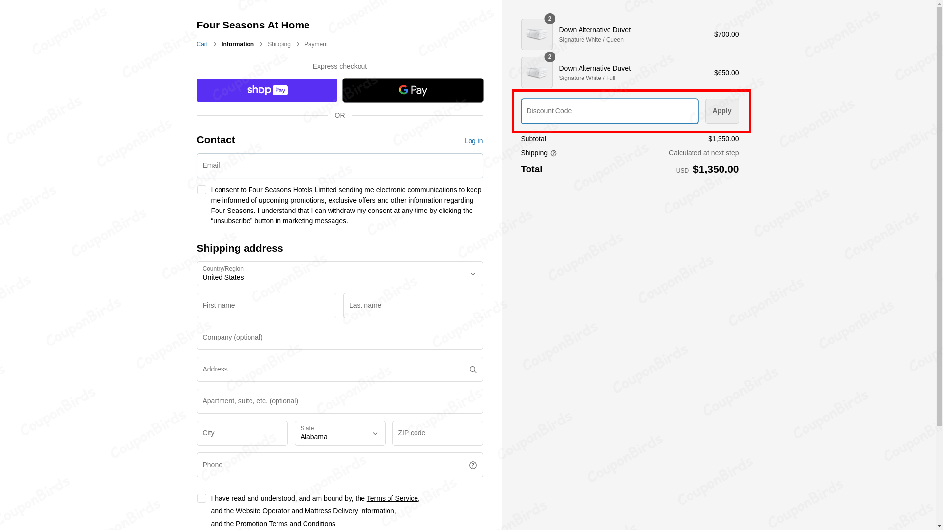This screenshot has width=943, height=530.
Task: Click the Queen duvet product thumbnail
Action: pos(536,34)
